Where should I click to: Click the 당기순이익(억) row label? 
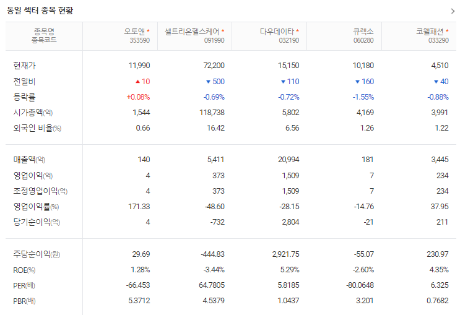[37, 222]
